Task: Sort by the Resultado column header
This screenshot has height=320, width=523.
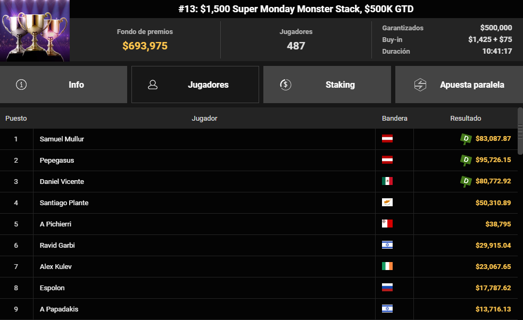Action: point(466,119)
